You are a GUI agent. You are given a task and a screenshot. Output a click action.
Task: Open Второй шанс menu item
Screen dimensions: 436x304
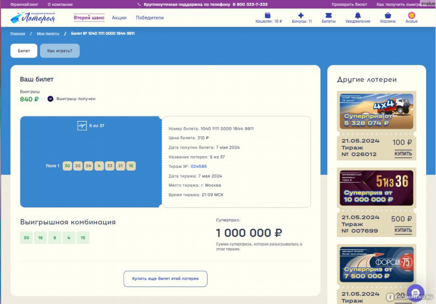coord(89,17)
